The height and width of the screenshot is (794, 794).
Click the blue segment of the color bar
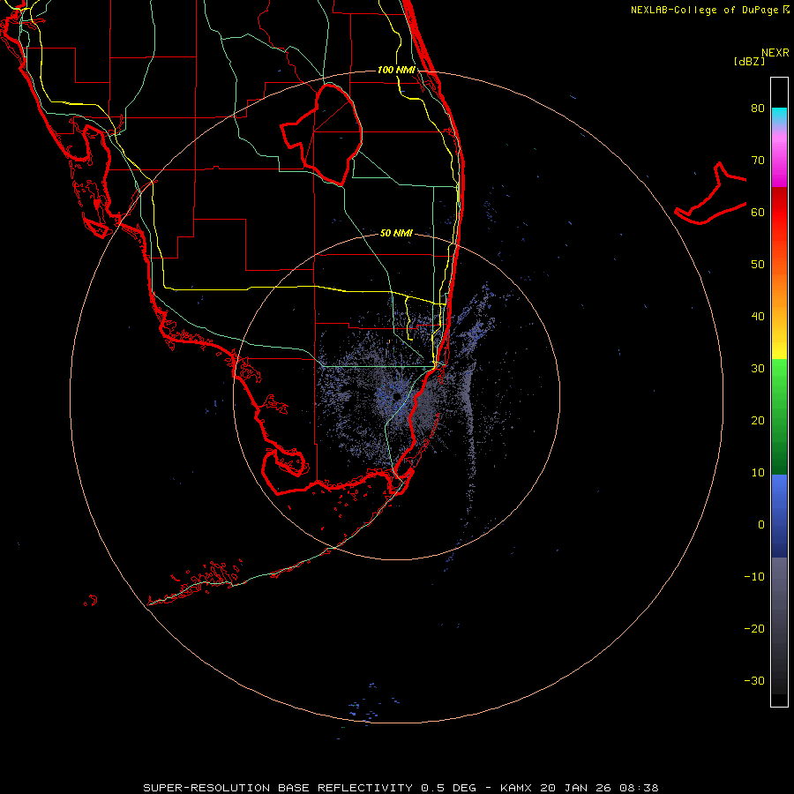point(779,515)
